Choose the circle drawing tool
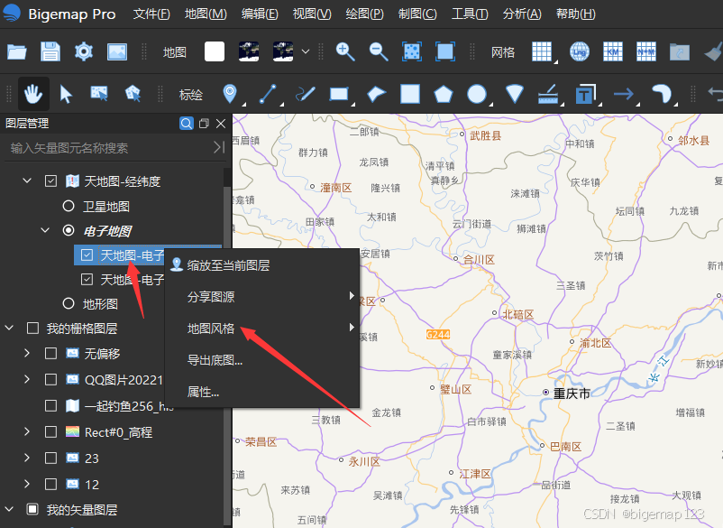This screenshot has height=528, width=723. (x=477, y=94)
